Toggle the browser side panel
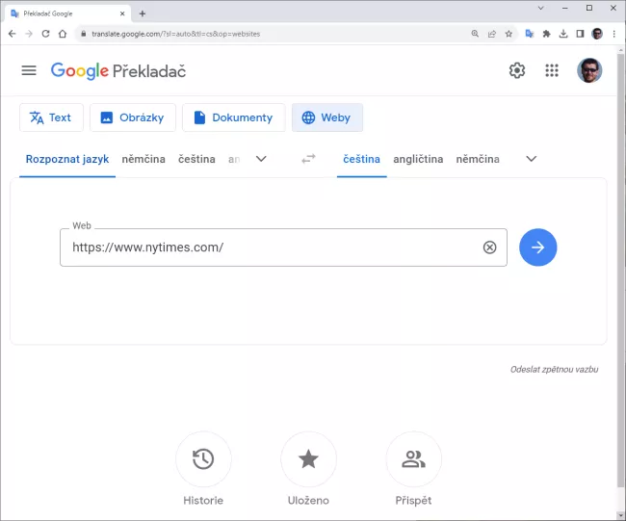626x521 pixels. pos(580,34)
